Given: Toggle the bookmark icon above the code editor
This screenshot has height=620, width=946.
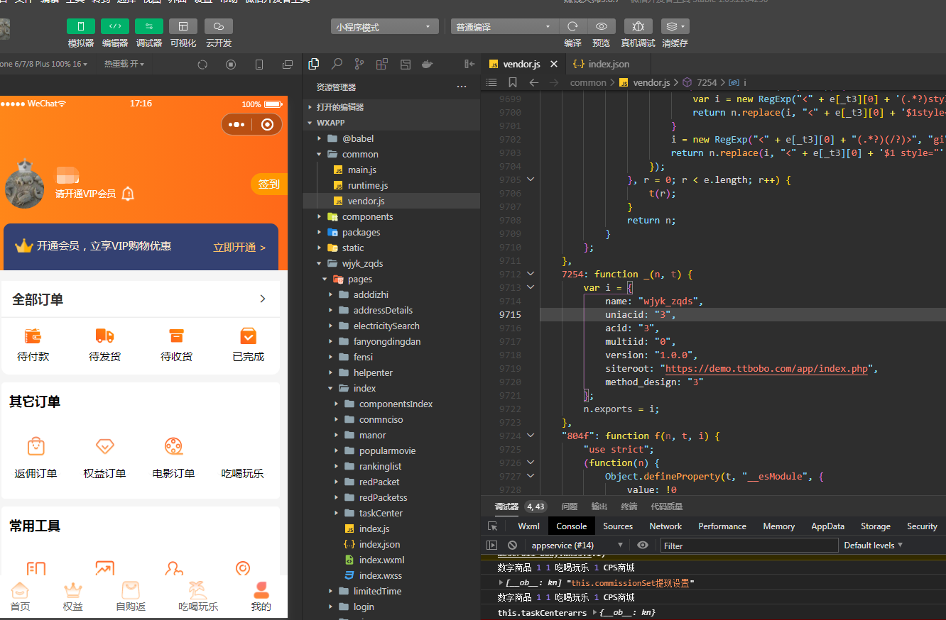Looking at the screenshot, I should (x=512, y=82).
